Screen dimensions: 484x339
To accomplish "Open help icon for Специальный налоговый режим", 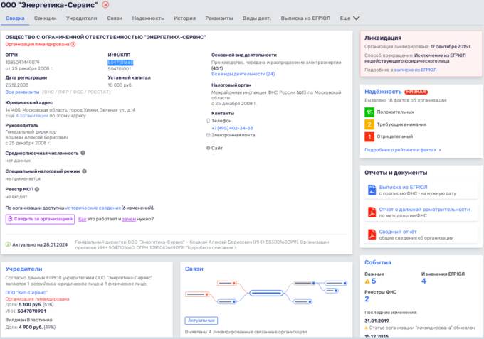I will (x=84, y=171).
